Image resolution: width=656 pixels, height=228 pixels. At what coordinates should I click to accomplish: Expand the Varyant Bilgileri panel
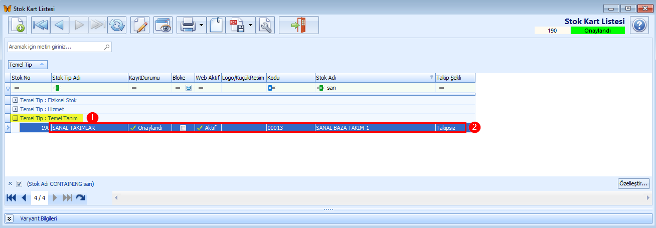click(x=10, y=218)
